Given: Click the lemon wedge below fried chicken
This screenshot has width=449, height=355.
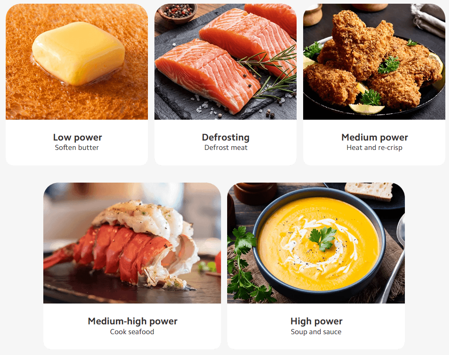Looking at the screenshot, I should [x=366, y=109].
